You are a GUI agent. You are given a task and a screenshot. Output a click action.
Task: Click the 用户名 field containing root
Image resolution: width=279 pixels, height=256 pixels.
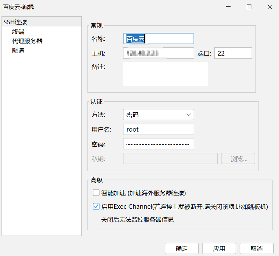pyautogui.click(x=158, y=129)
